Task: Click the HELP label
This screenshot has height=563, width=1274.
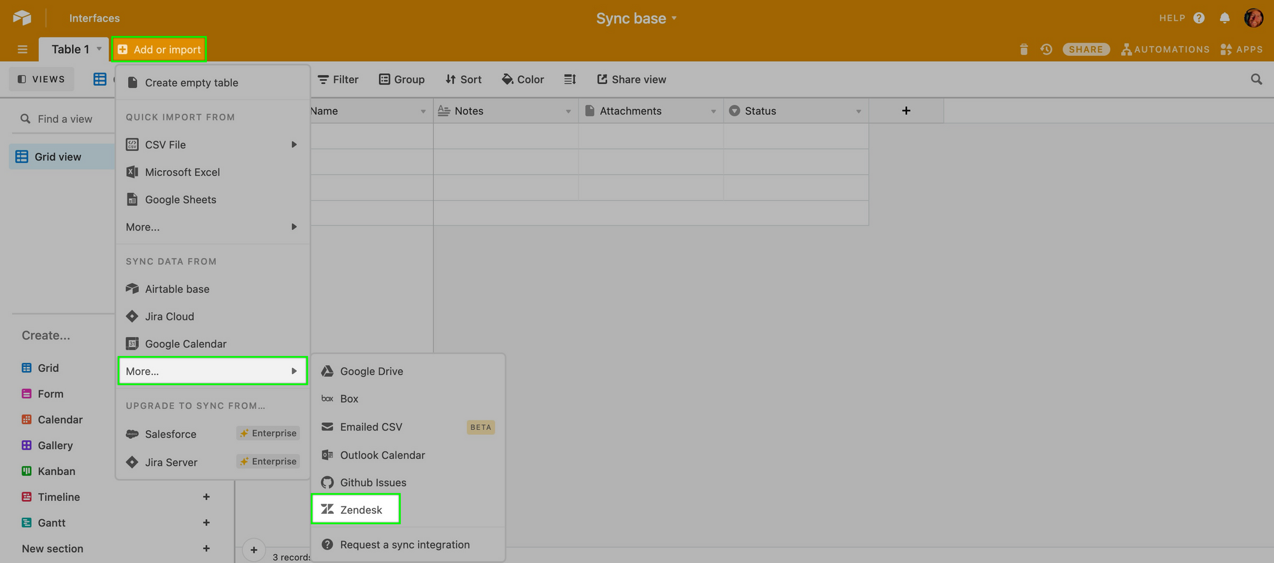Action: [x=1172, y=18]
